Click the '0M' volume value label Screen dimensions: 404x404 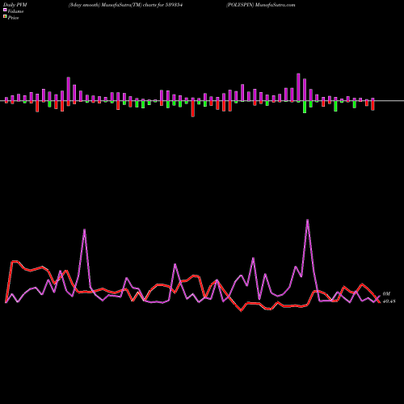point(386,294)
